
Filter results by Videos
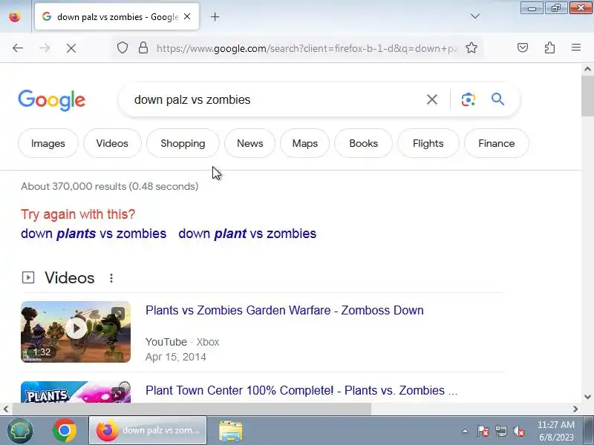click(x=112, y=143)
